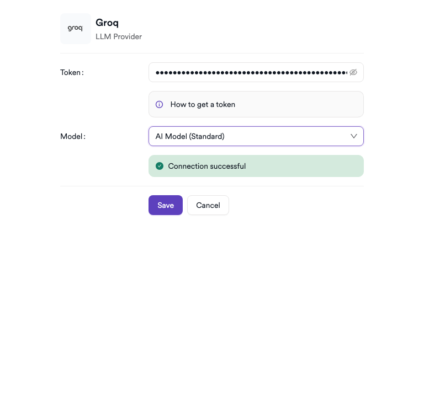Click the LLM Provider subtitle text
Image resolution: width=424 pixels, height=397 pixels.
(119, 37)
